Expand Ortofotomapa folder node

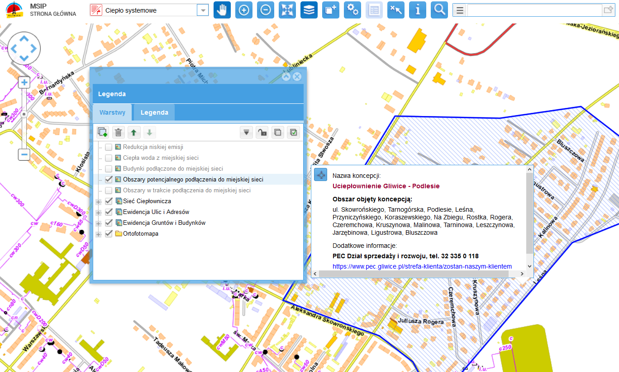coord(99,234)
